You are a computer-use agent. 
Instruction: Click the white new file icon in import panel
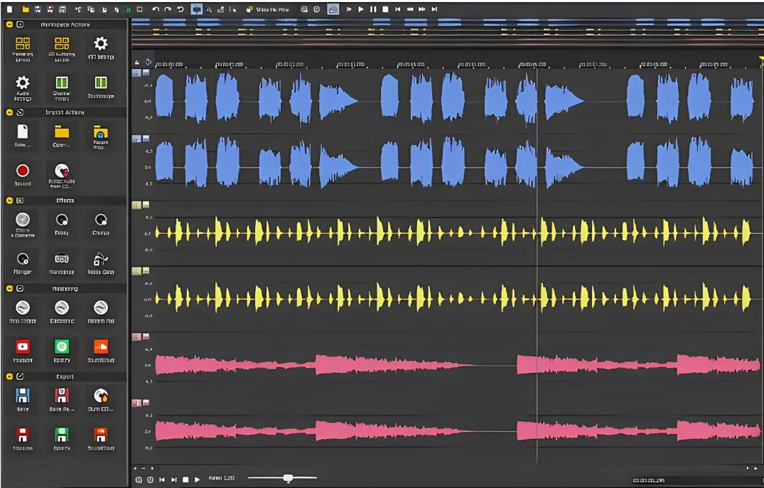[x=22, y=131]
